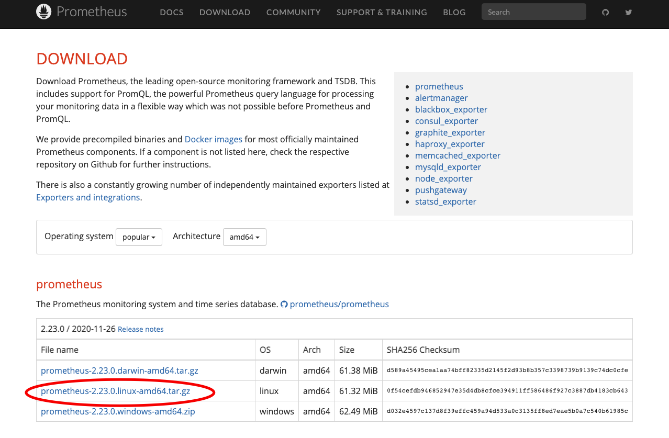Jump to haproxy_exporter in the component list
The width and height of the screenshot is (669, 438).
[450, 144]
